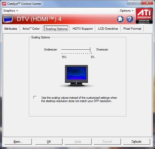
Task: Click the Basic... button
Action: 18,142
